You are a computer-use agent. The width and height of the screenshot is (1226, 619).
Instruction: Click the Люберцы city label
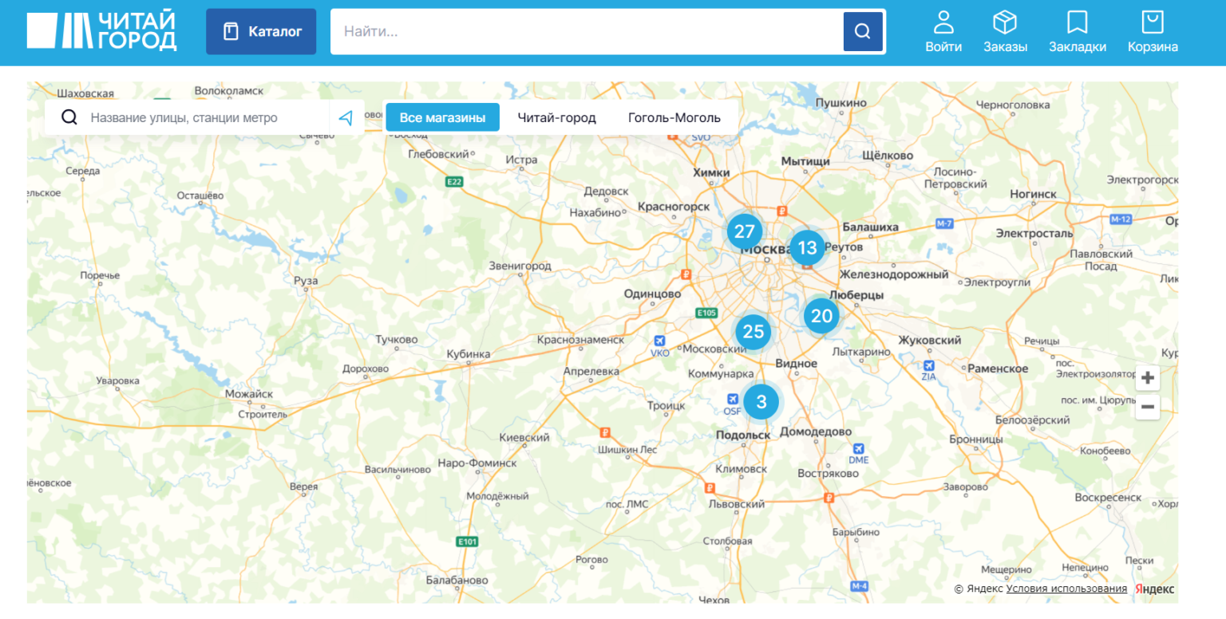[x=856, y=295]
